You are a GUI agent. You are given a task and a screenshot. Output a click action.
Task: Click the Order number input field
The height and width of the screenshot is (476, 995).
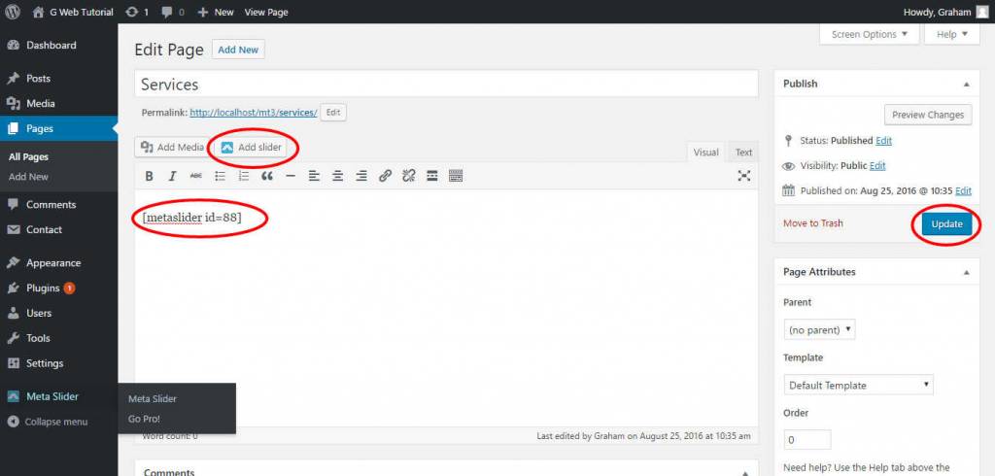pyautogui.click(x=806, y=440)
